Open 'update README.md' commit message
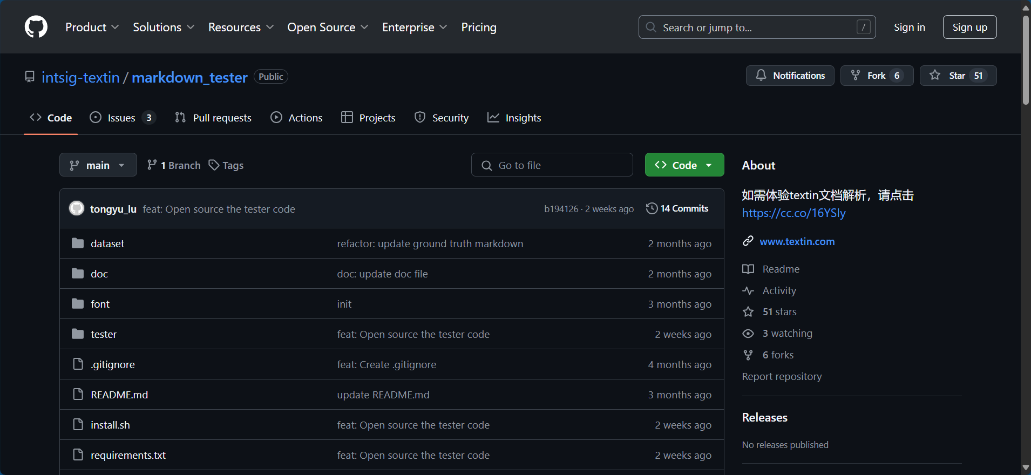The image size is (1031, 475). point(383,395)
